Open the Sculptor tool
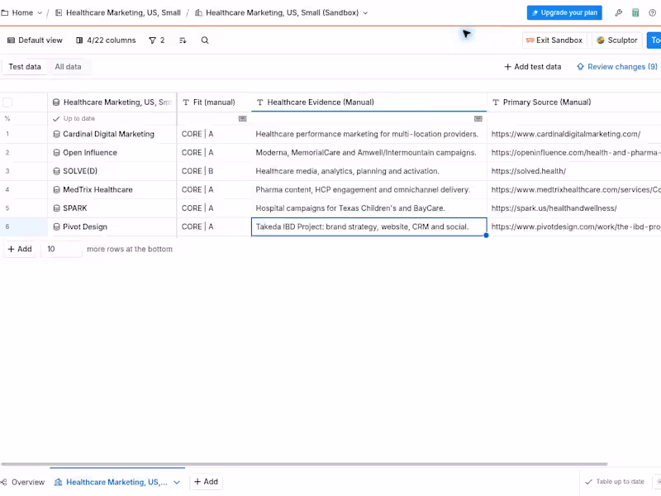The height and width of the screenshot is (496, 661). point(616,41)
